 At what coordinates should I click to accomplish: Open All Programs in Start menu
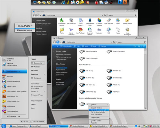(x=13, y=116)
